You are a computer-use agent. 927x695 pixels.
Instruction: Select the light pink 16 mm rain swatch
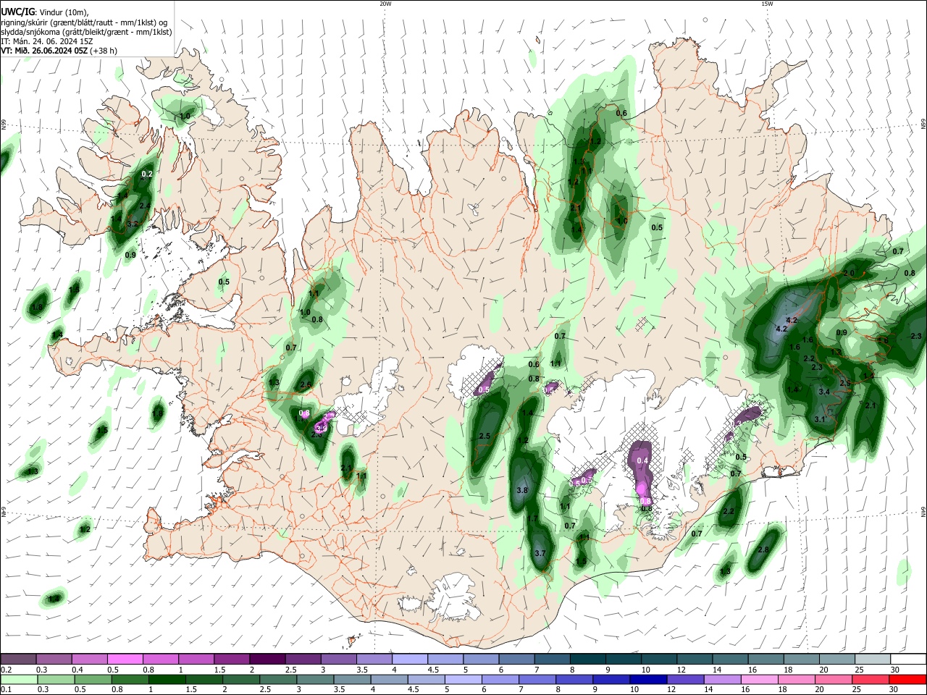759,679
